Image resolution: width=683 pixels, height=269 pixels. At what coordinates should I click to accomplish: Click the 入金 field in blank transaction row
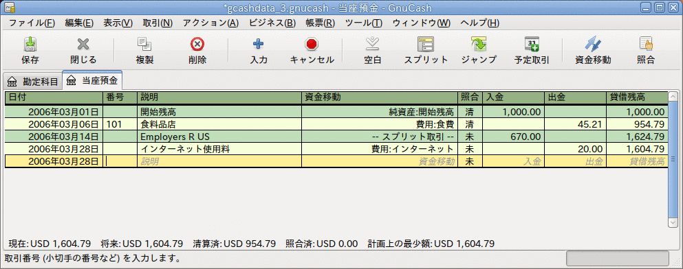[513, 162]
